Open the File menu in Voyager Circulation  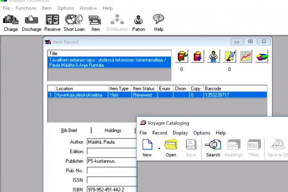pyautogui.click(x=6, y=8)
